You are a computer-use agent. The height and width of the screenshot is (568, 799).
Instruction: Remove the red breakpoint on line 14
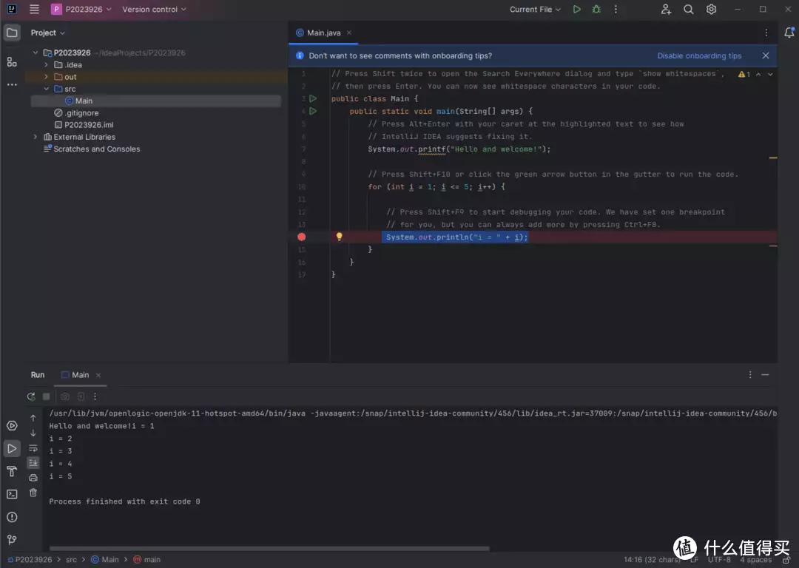(301, 237)
